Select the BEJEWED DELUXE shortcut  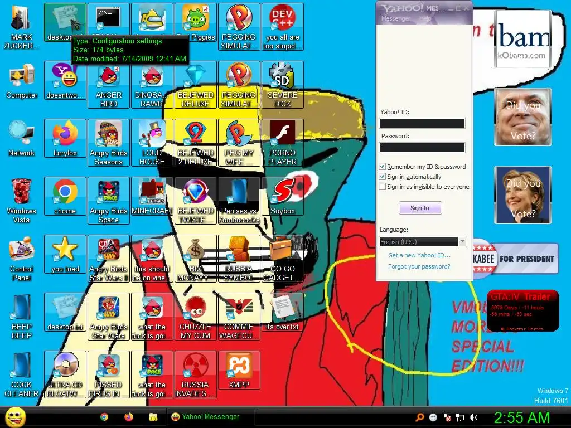tap(196, 85)
